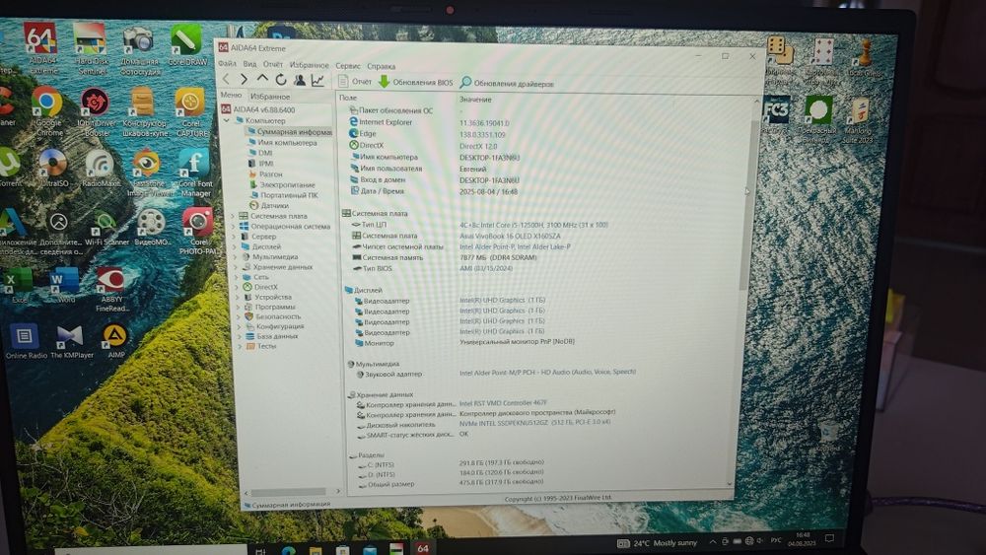Screen dimensions: 986x555
Task: Switch to the Избранное panel tab
Action: 270,97
